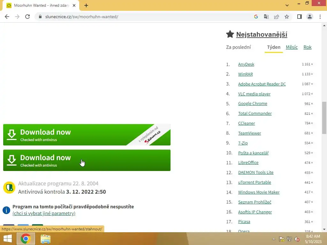Select the Moorhuhn Wanted tab
Screen dimensions: 327x245
(x=41, y=5)
